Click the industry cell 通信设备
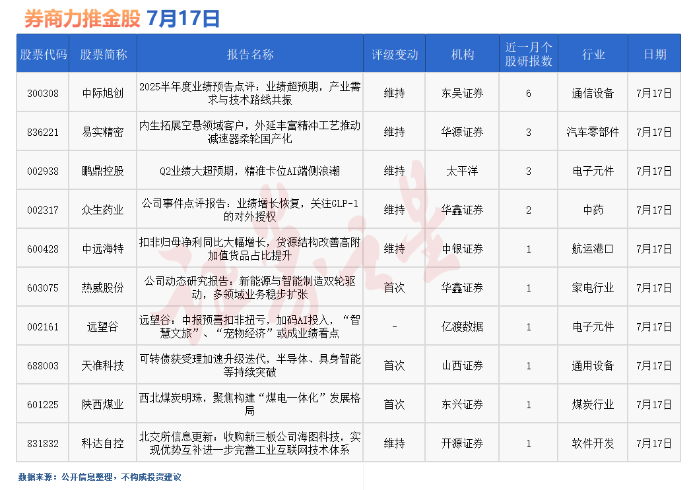The height and width of the screenshot is (490, 693). tap(593, 93)
